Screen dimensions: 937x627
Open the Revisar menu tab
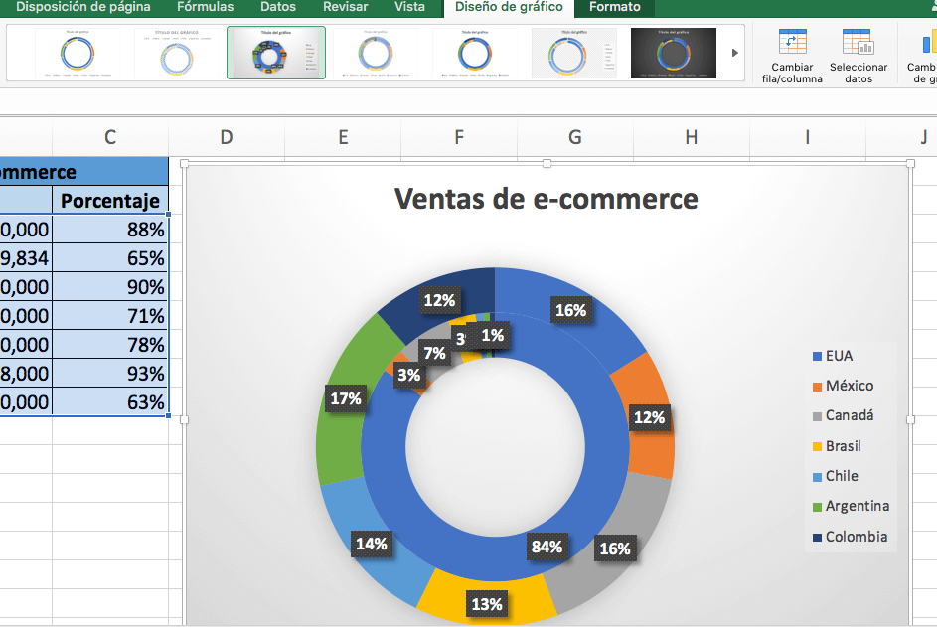coord(345,6)
